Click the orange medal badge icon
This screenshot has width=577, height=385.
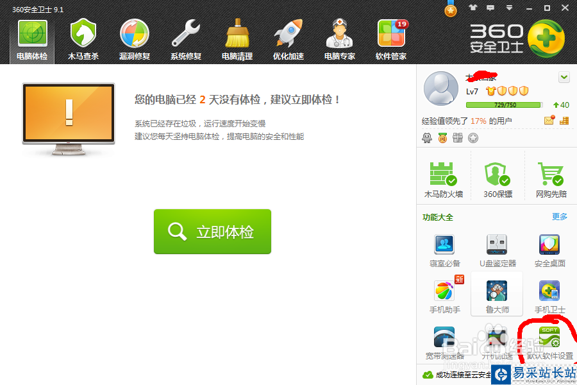[x=442, y=138]
